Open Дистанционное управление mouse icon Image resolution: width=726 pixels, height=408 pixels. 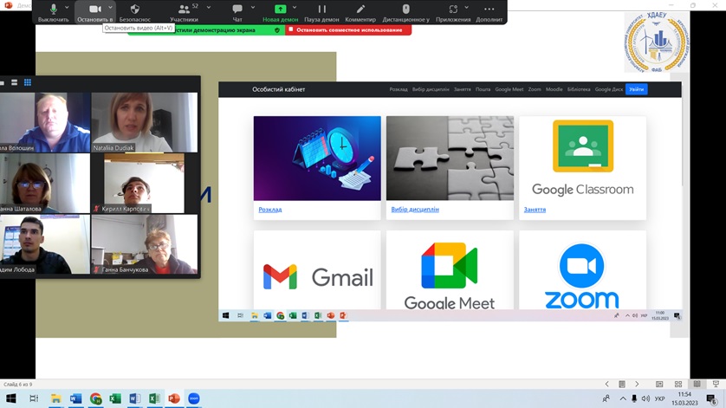(405, 9)
